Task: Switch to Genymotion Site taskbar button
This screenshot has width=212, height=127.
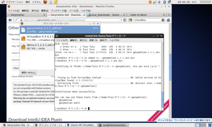Action: [18, 125]
